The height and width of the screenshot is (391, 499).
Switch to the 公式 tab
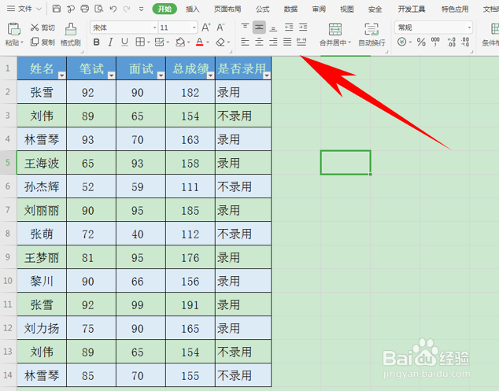tap(263, 9)
